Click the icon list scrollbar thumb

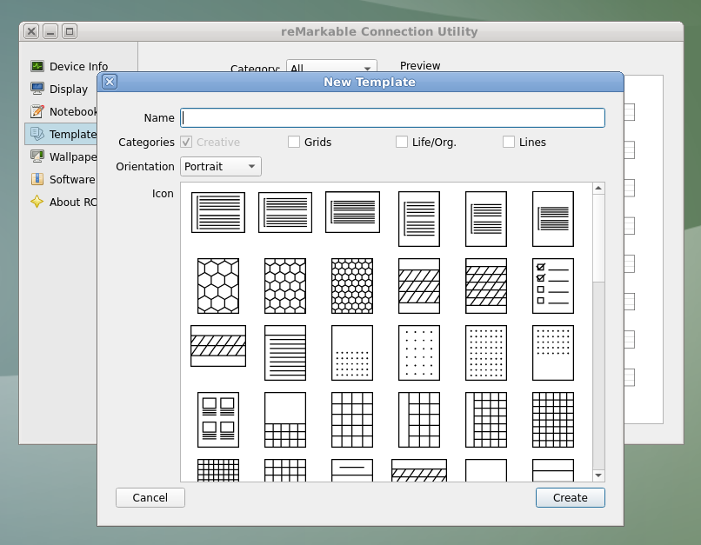[598, 237]
